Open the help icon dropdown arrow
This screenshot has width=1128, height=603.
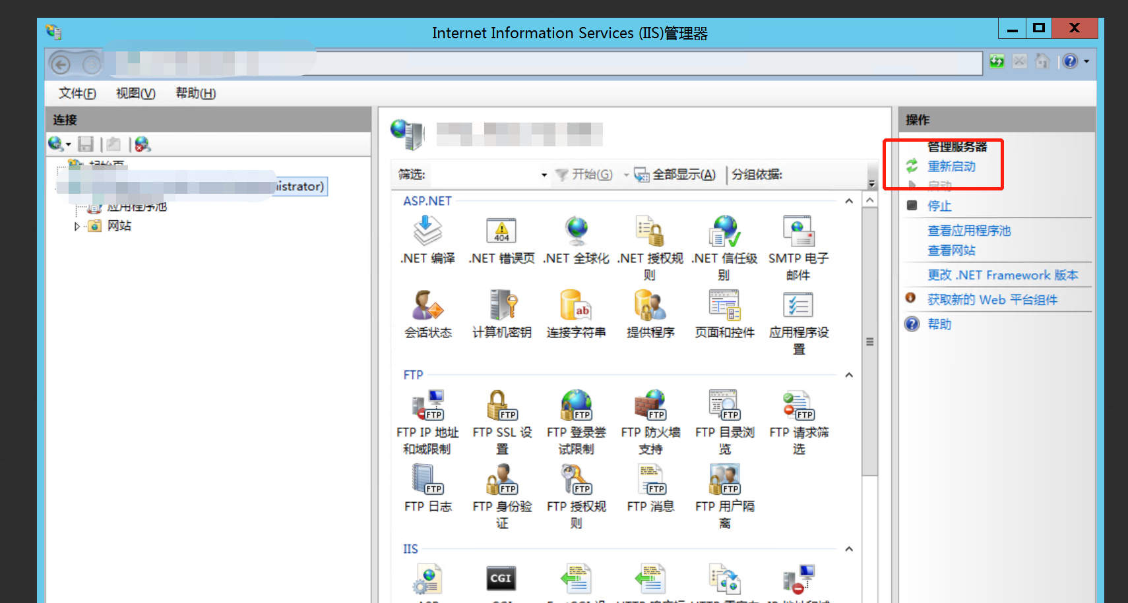(x=1086, y=62)
